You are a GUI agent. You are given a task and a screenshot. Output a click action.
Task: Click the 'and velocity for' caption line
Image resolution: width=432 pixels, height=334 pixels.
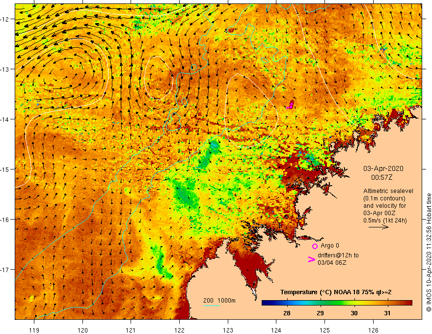pos(384,206)
